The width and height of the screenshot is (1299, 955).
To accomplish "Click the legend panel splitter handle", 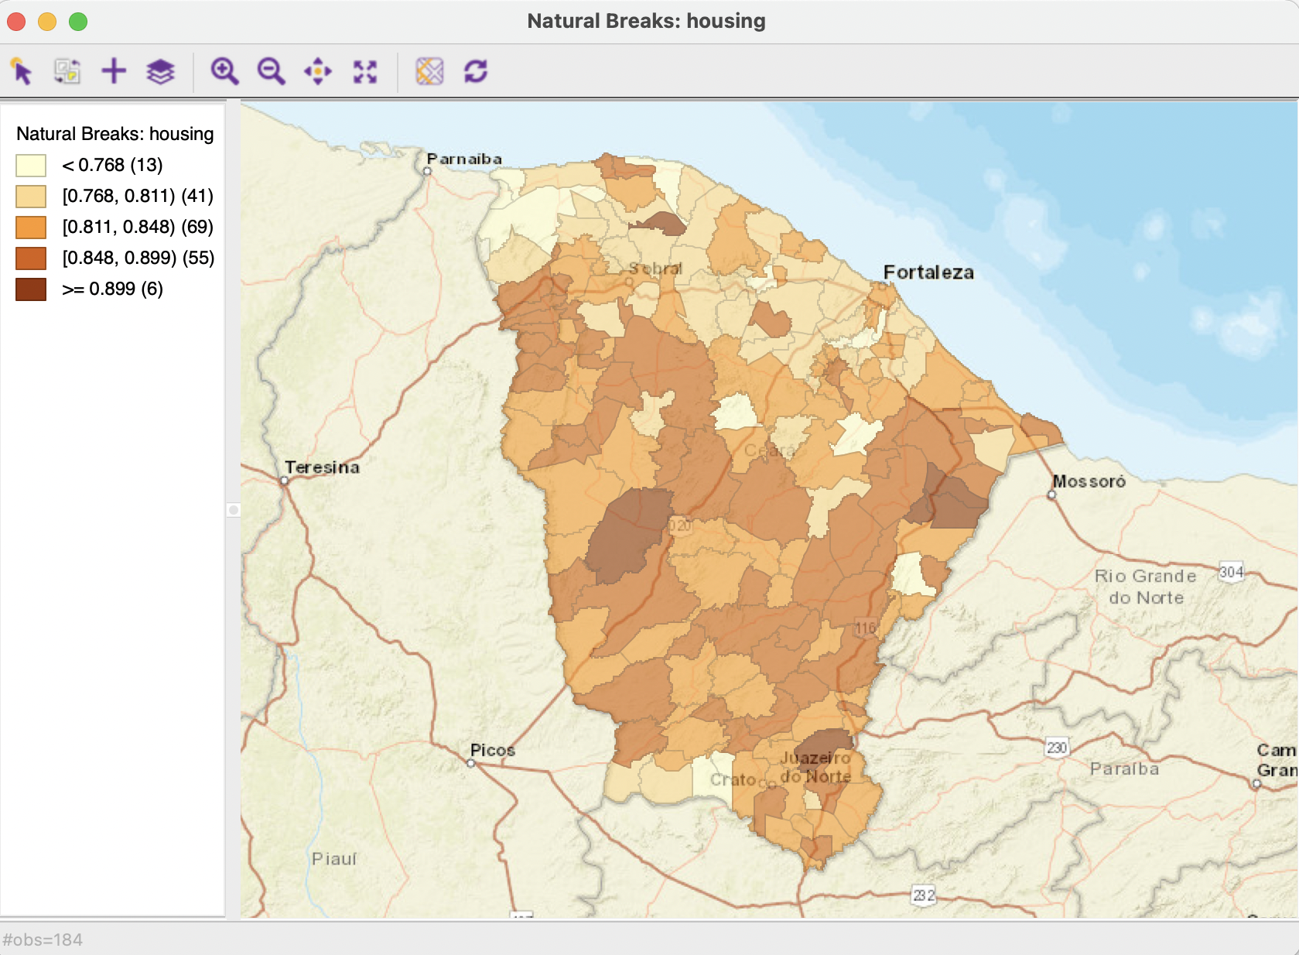I will pyautogui.click(x=234, y=510).
